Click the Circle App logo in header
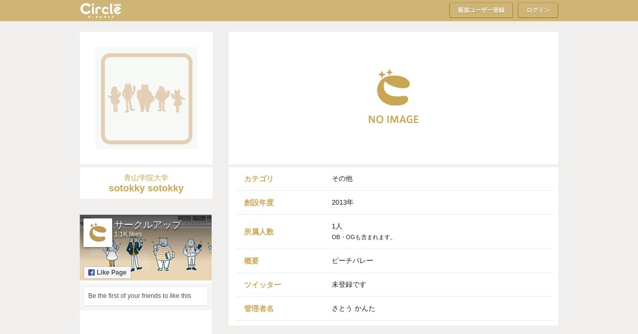638x334 pixels. (100, 10)
